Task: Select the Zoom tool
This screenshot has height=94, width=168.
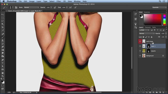Action: click(3, 76)
